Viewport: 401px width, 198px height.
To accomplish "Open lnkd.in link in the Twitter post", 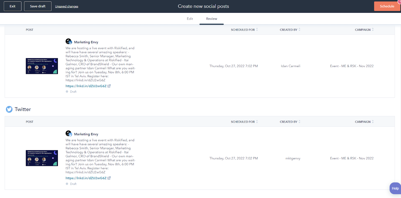I will (86, 178).
